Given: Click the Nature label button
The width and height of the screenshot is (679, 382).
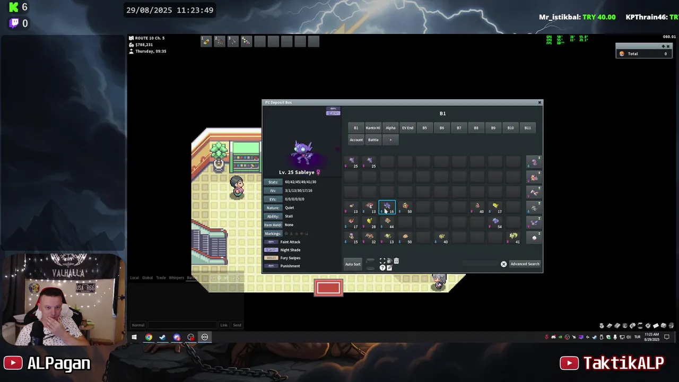Looking at the screenshot, I should click(273, 208).
